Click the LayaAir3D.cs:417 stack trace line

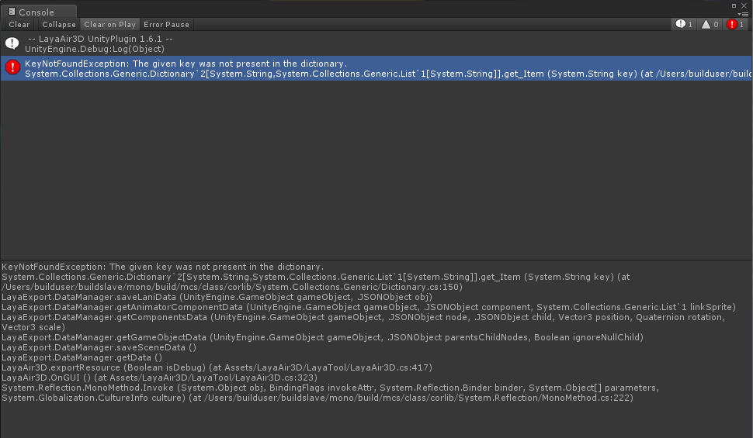[x=217, y=367]
